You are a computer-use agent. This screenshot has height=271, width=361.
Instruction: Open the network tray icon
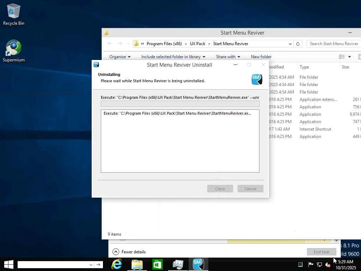coord(319,265)
